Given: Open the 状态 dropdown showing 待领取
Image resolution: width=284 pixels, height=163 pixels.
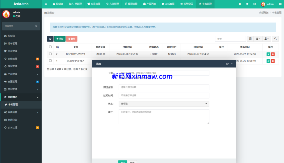Looking at the screenshot, I should pos(164,104).
